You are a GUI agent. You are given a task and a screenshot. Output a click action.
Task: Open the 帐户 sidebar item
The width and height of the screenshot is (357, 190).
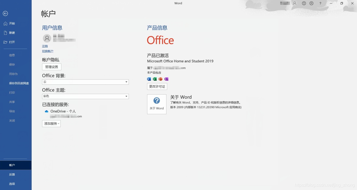pos(16,165)
